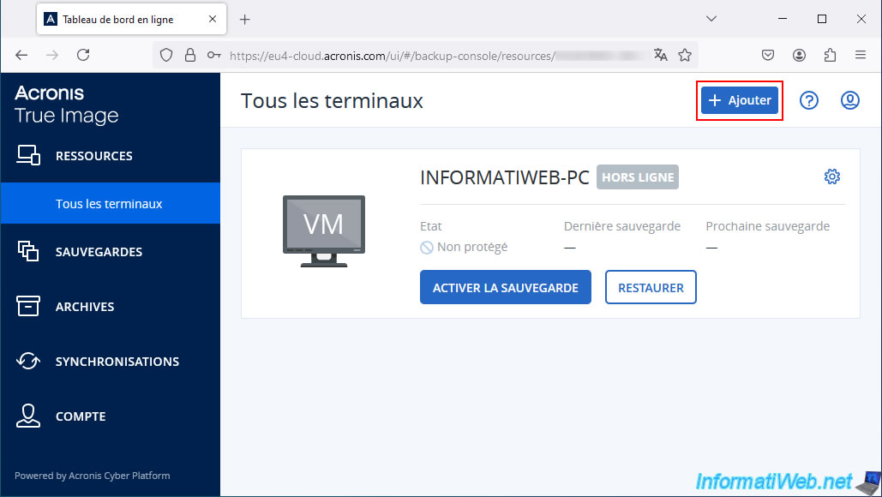Click the HORS LIGNE status badge
882x497 pixels.
pos(638,177)
